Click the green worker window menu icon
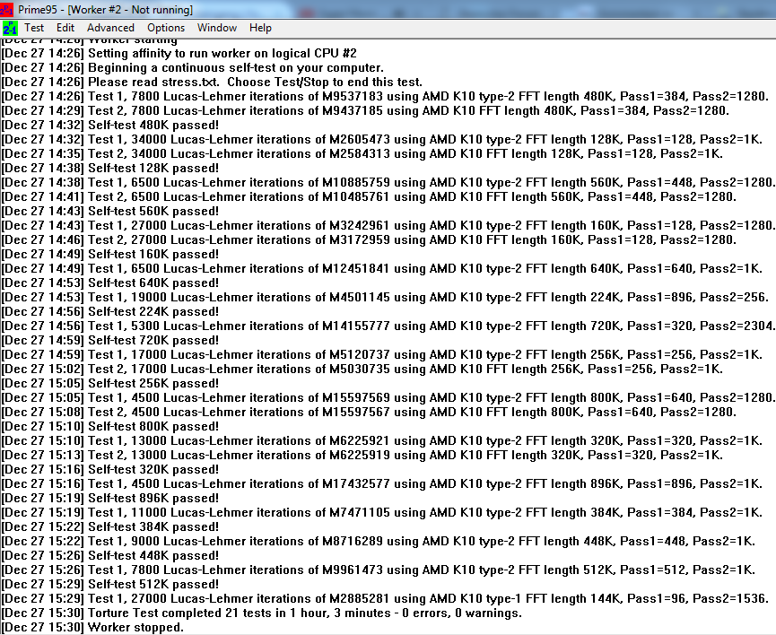Screen dimensions: 776x635 (x=10, y=28)
